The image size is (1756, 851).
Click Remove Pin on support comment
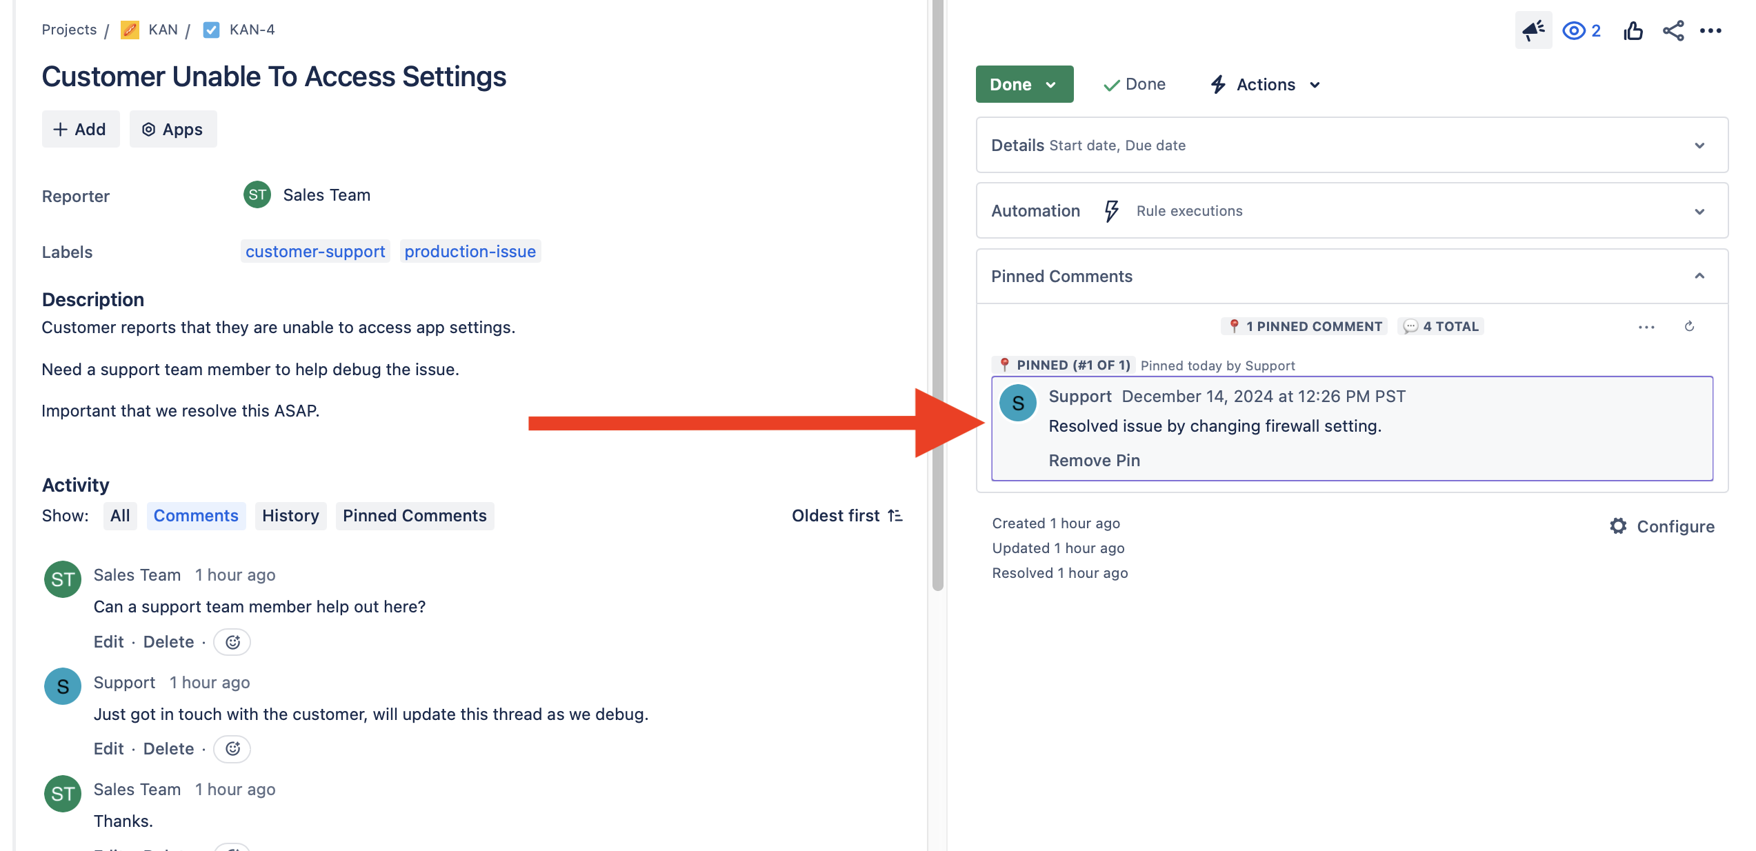[1094, 460]
